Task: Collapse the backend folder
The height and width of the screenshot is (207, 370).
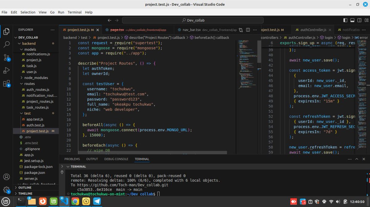Action: [36, 43]
